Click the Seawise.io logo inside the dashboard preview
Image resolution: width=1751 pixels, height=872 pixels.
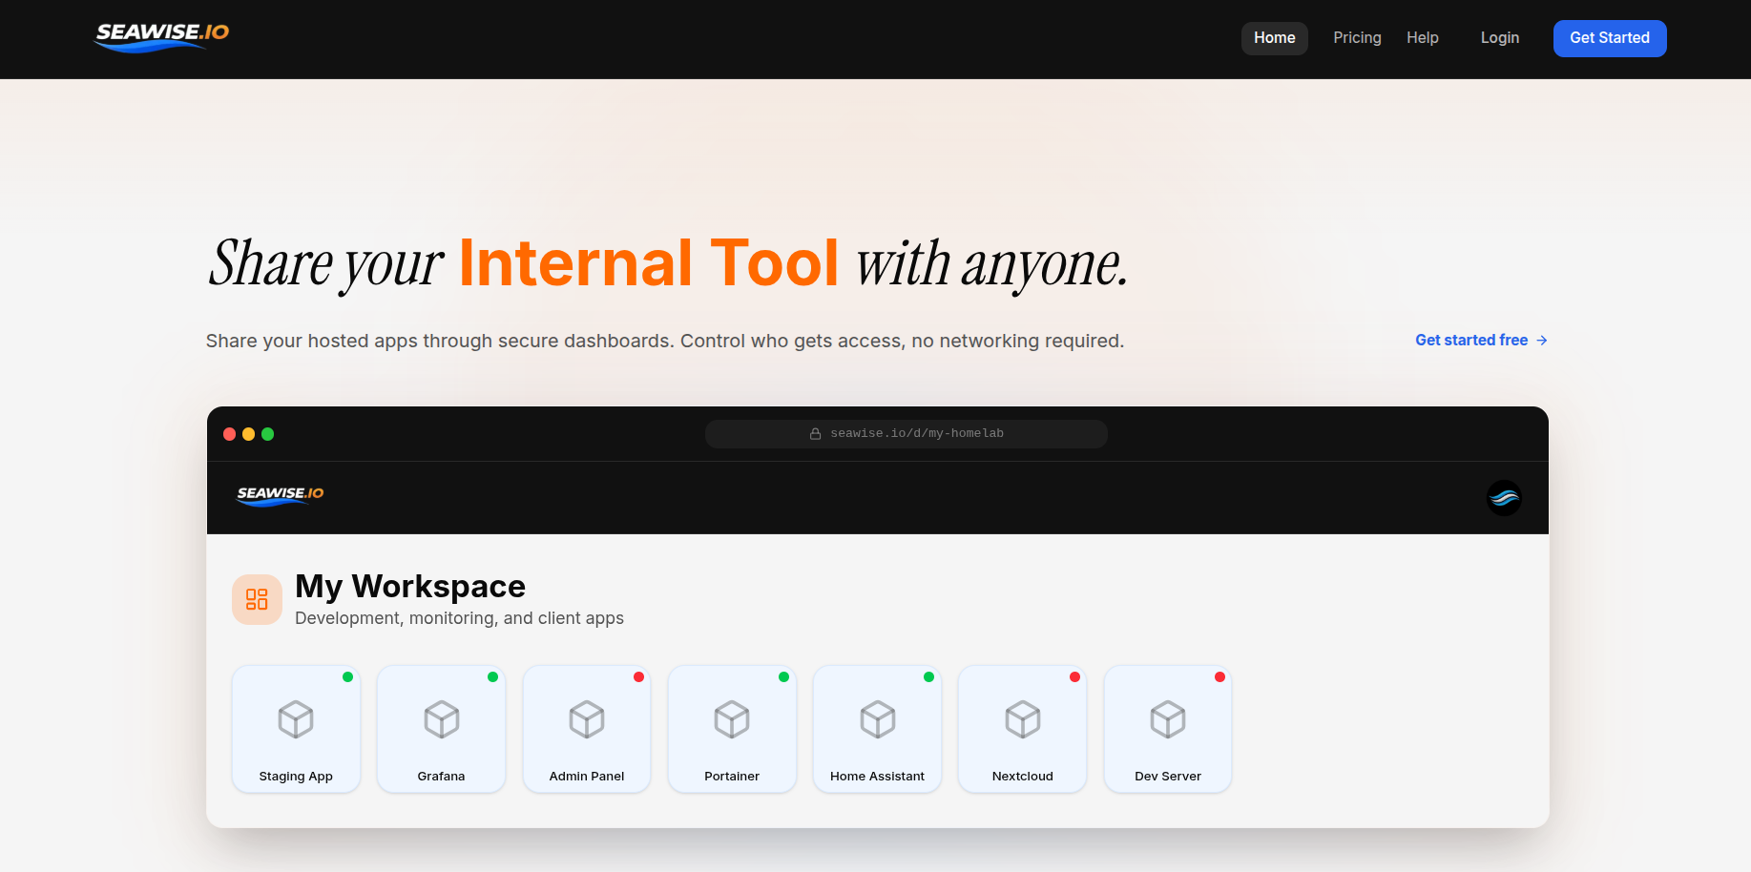[x=281, y=495]
